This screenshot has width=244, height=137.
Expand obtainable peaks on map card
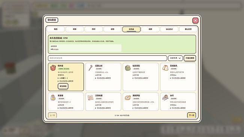coord(103,108)
